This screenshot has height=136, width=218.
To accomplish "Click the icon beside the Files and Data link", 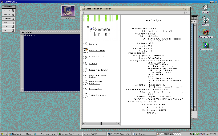I will (x=85, y=89).
